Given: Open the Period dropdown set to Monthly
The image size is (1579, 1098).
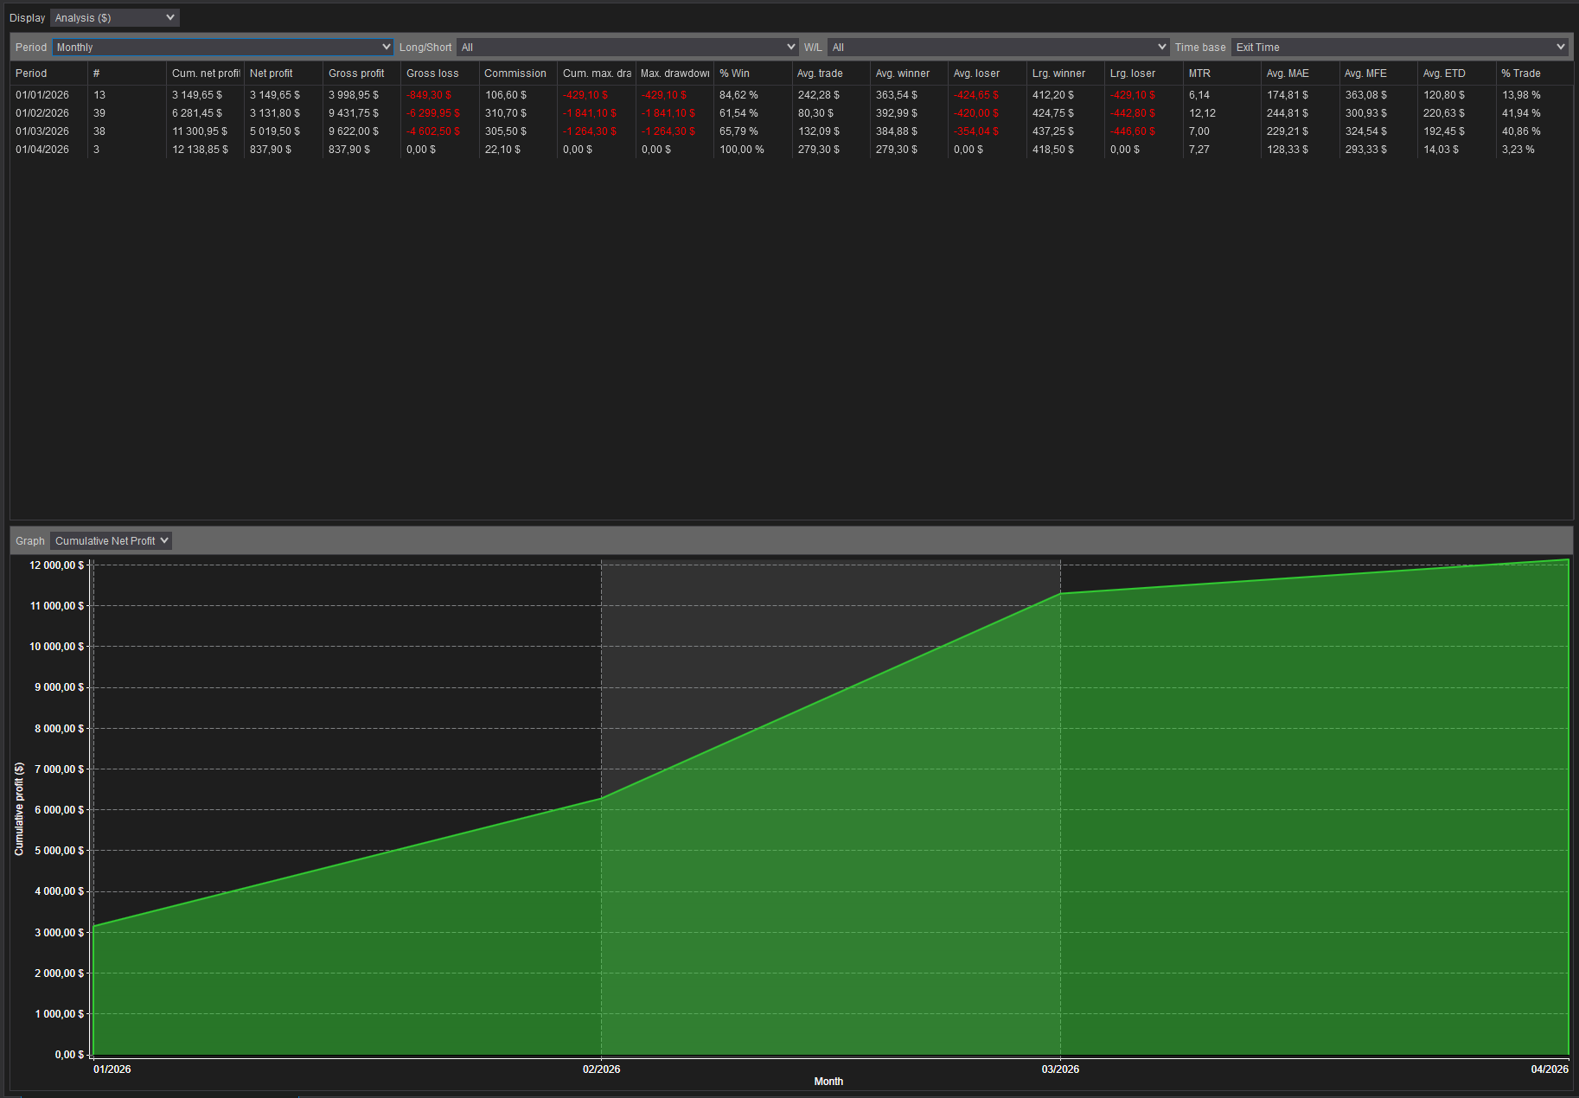Looking at the screenshot, I should 221,47.
